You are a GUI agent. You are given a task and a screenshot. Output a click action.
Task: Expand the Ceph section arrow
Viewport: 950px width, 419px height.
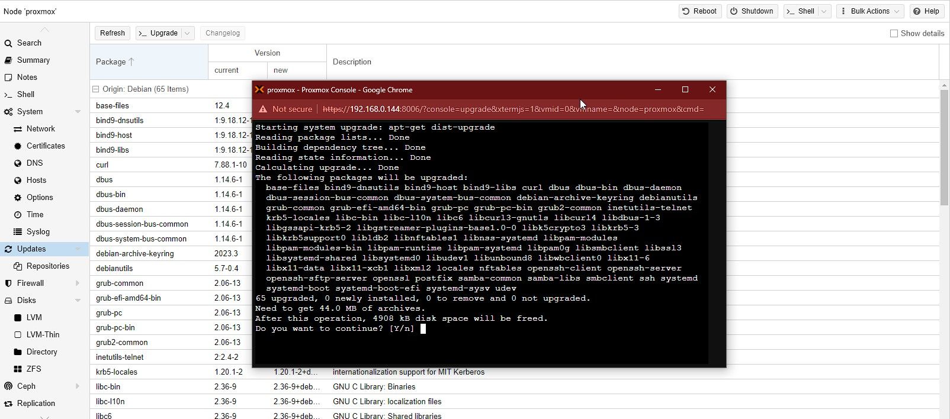(x=78, y=386)
